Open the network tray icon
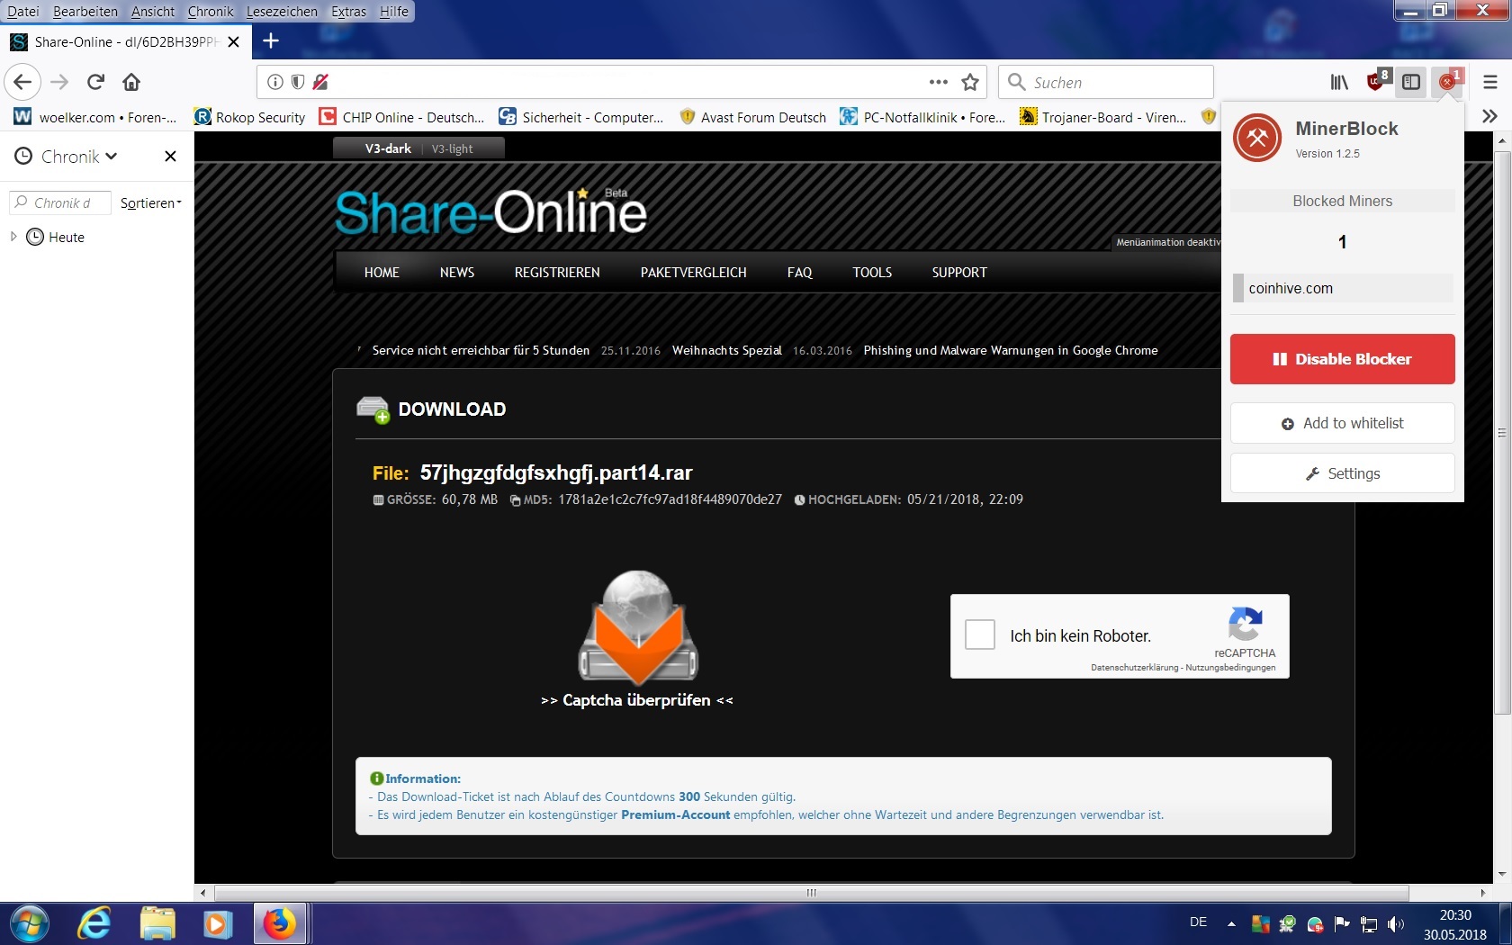Screen dimensions: 1512x945 pos(1369,924)
